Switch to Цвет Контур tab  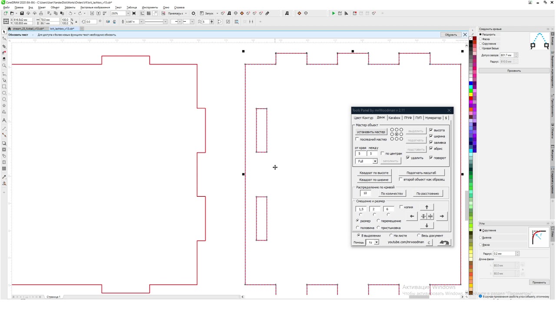point(363,118)
